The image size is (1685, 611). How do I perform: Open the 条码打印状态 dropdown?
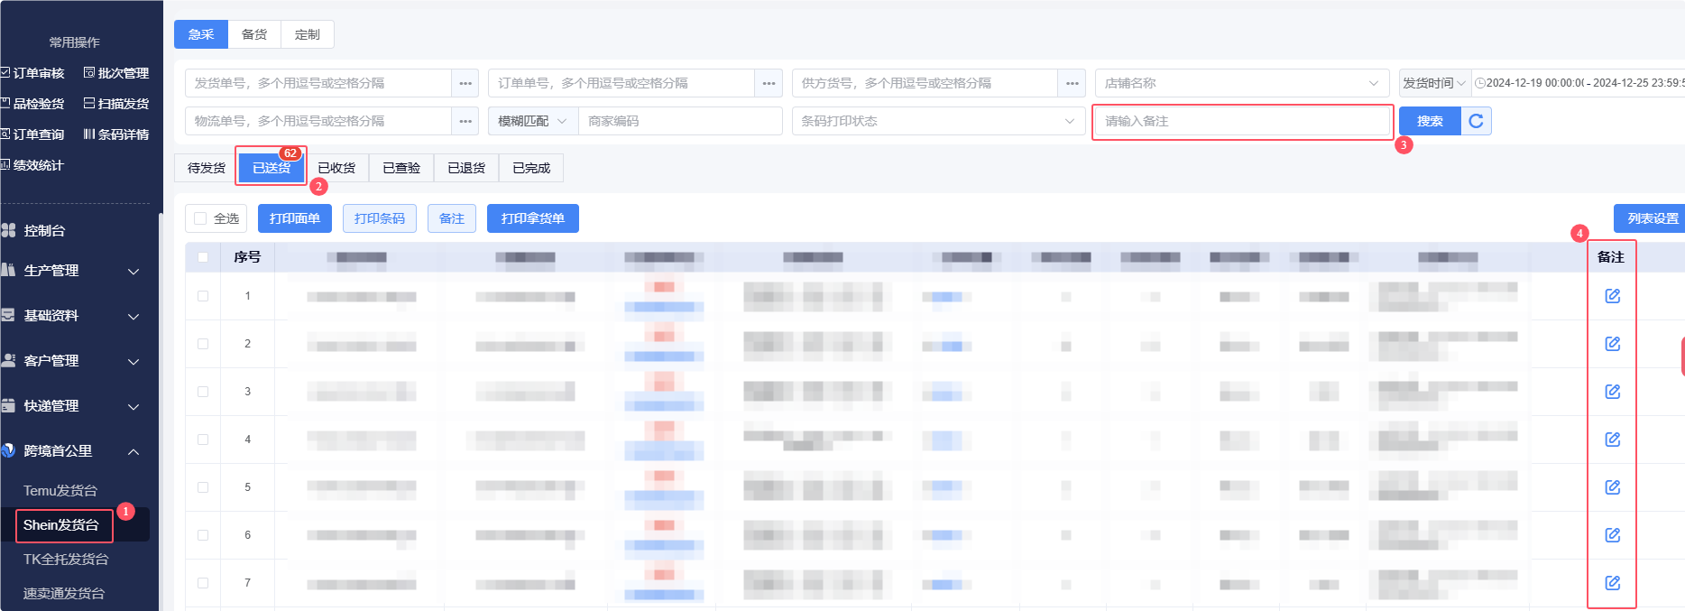click(x=938, y=121)
